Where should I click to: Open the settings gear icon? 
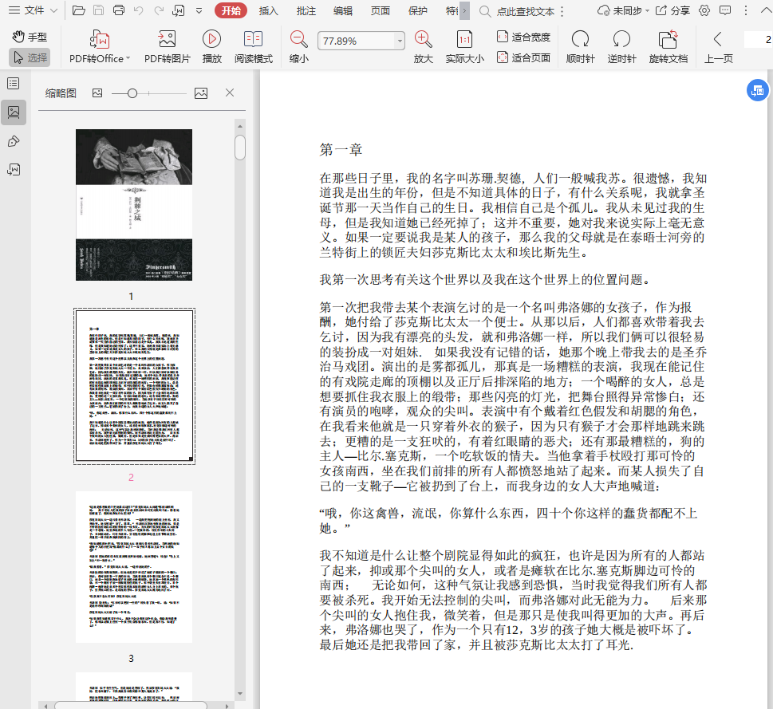click(x=704, y=11)
